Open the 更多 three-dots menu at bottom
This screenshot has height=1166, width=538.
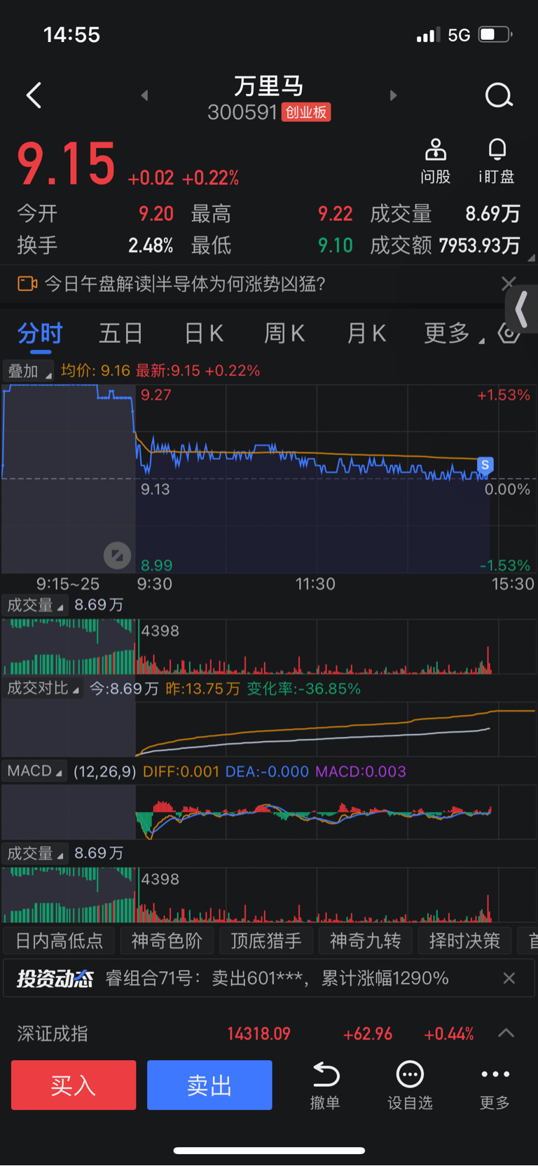pyautogui.click(x=495, y=1085)
